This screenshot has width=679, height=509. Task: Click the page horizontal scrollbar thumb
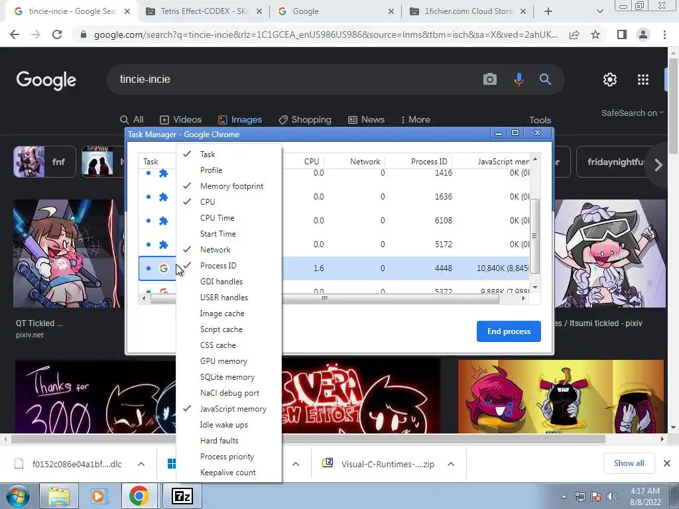(308, 439)
